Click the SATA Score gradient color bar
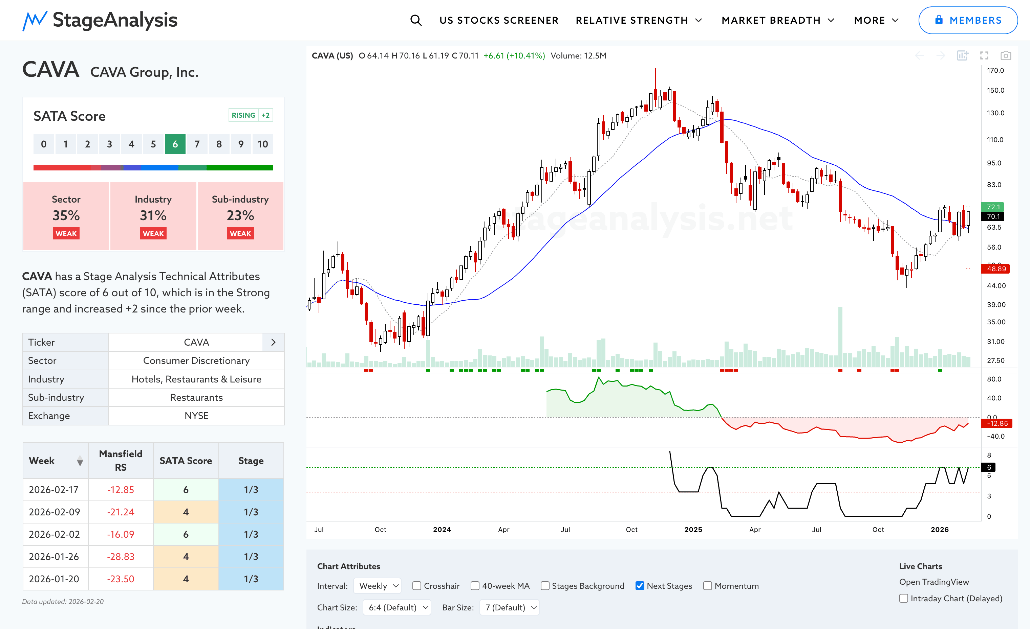The width and height of the screenshot is (1030, 629). point(153,168)
